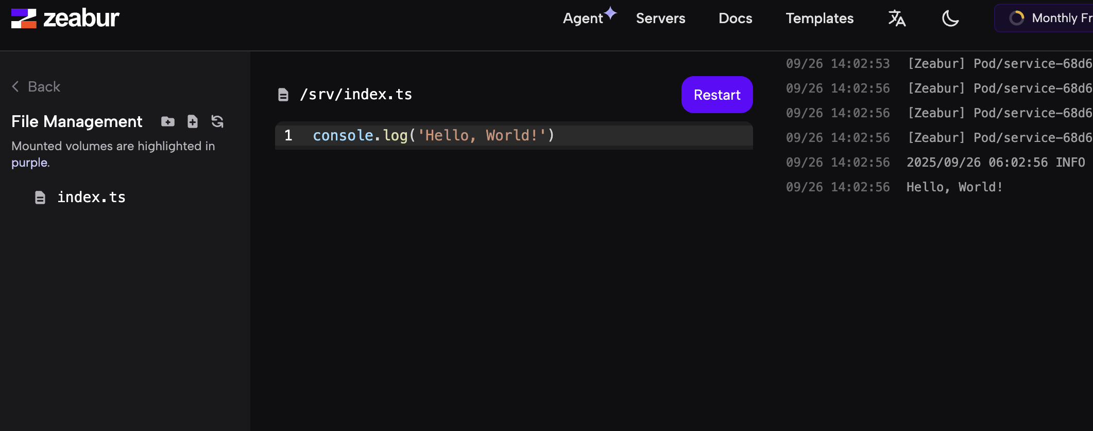Click the Back chevron arrow

point(15,86)
